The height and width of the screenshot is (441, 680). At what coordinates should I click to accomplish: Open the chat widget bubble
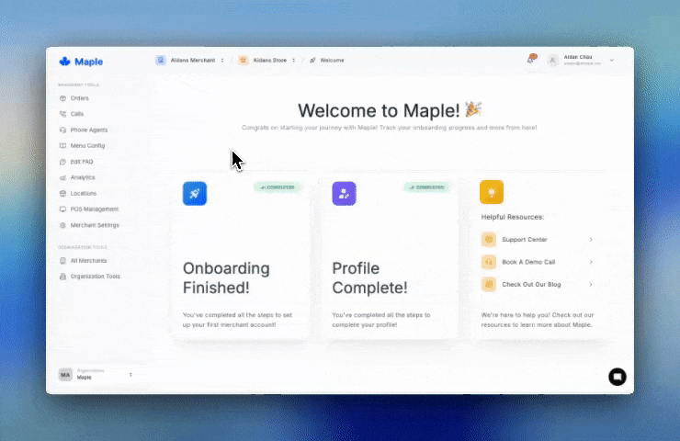tap(618, 377)
